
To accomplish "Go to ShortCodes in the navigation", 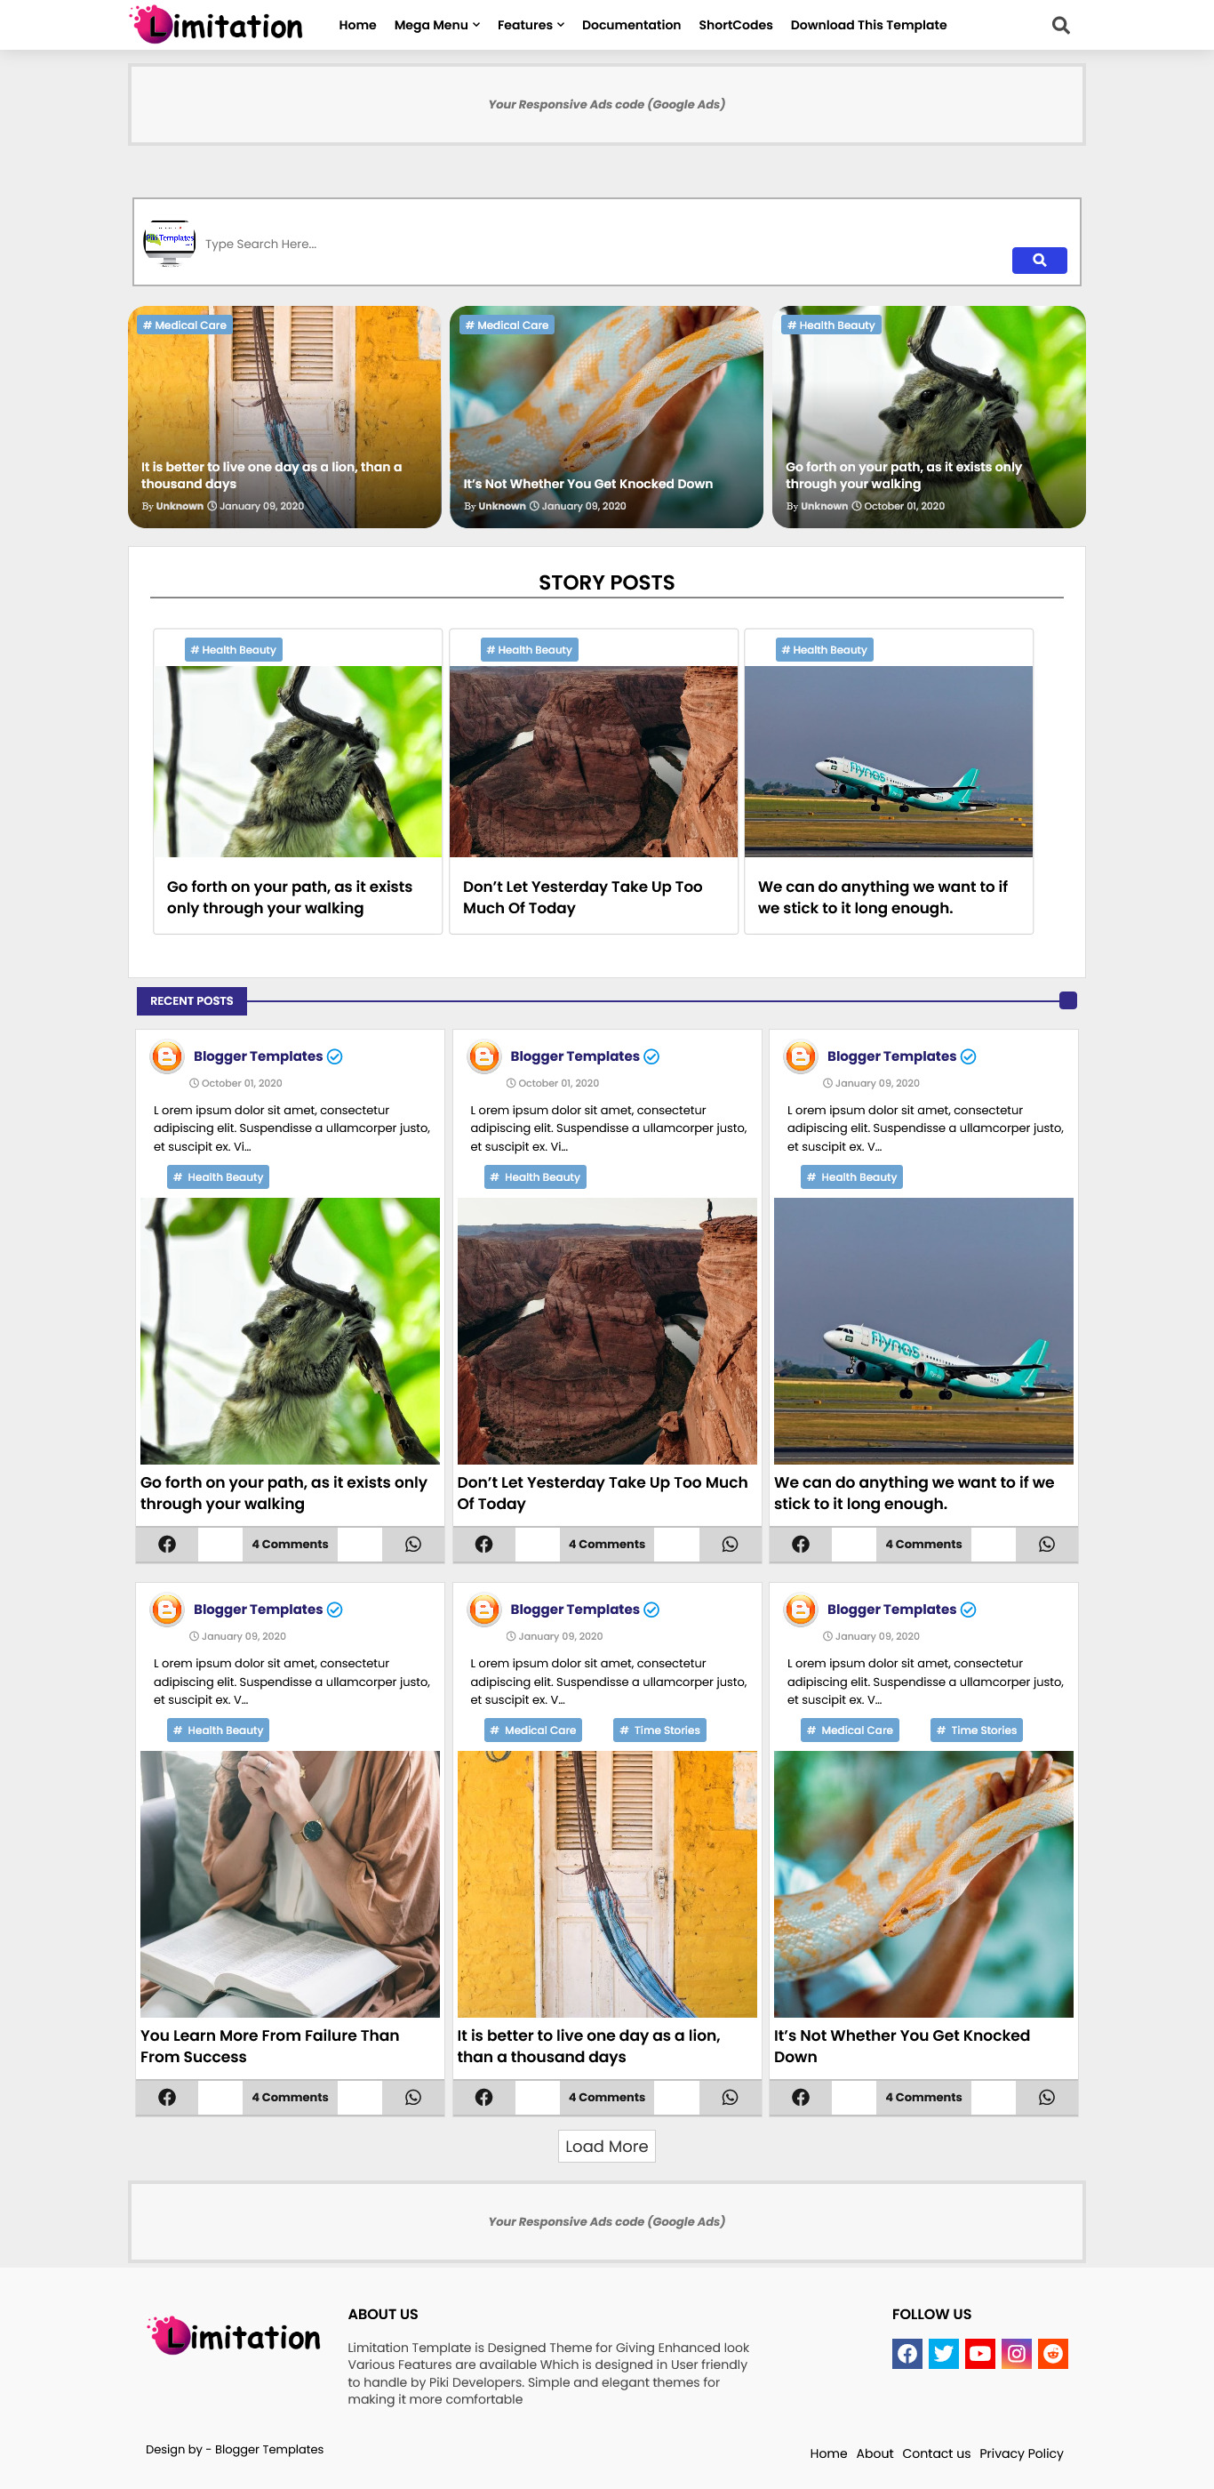I will pyautogui.click(x=735, y=25).
